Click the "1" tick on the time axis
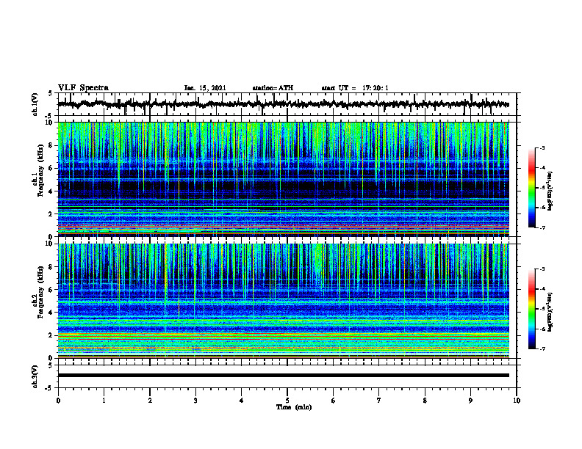 click(104, 401)
